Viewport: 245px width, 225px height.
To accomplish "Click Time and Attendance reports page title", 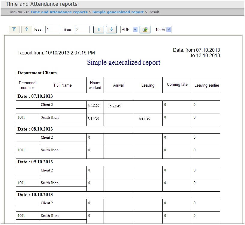I will point(41,4).
